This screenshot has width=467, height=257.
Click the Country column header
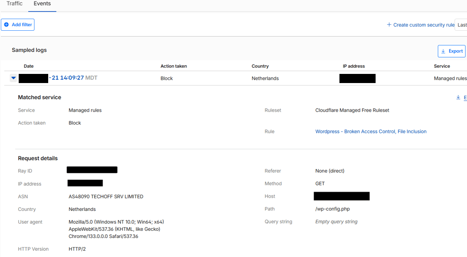tap(260, 66)
